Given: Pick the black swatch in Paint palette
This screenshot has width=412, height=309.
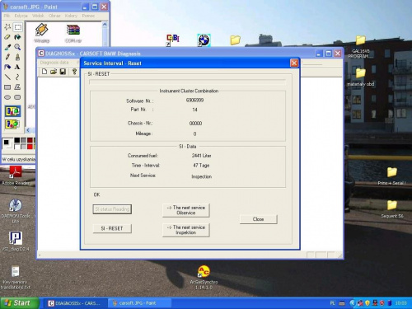Looking at the screenshot, I should pos(17,140).
